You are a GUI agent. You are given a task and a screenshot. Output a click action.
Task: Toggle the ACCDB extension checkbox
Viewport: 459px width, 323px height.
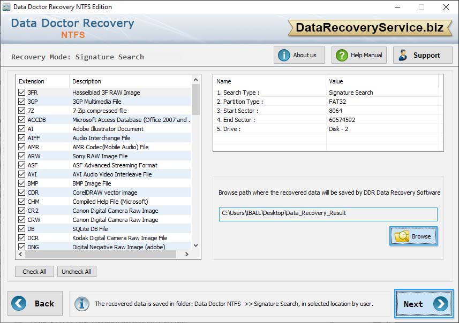coord(21,120)
